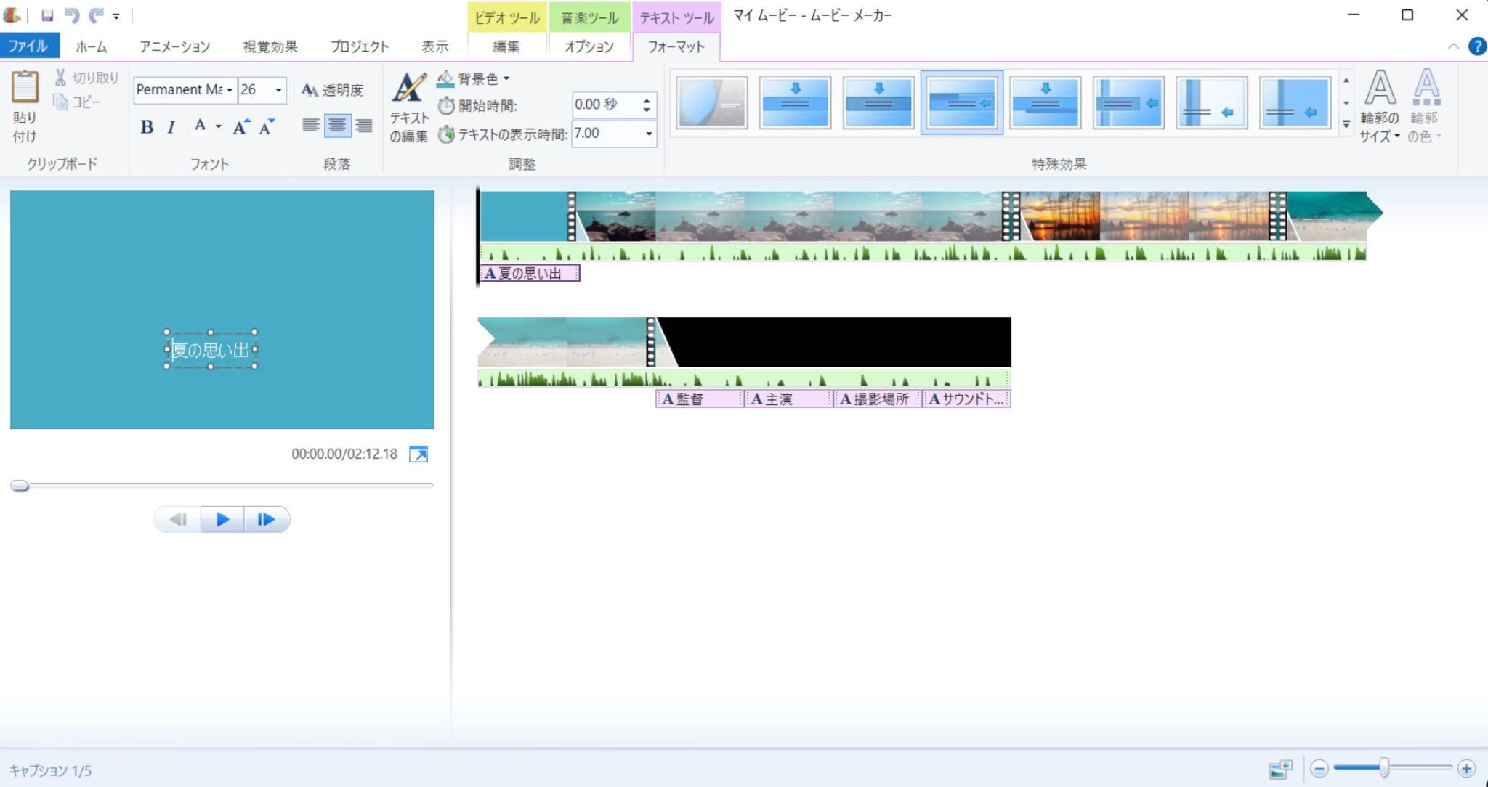
Task: Click the 貼り付け paste button
Action: pyautogui.click(x=25, y=107)
